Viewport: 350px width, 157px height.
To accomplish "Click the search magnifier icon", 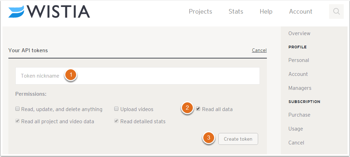I will pos(336,11).
